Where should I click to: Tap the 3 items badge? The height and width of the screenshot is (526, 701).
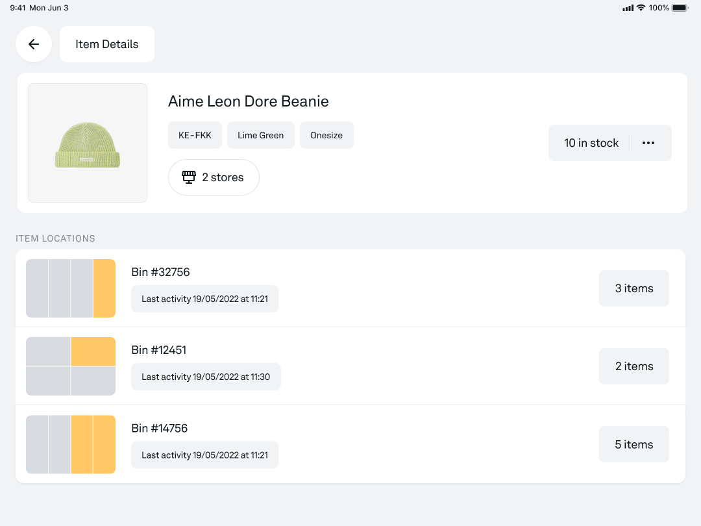634,288
